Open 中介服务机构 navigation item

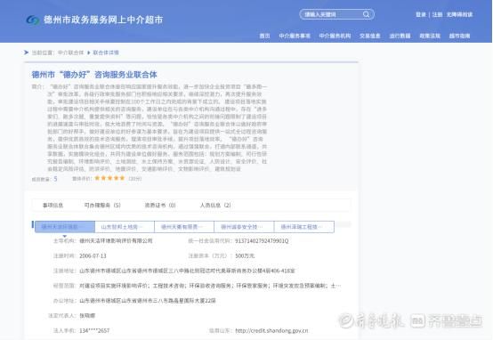click(335, 36)
